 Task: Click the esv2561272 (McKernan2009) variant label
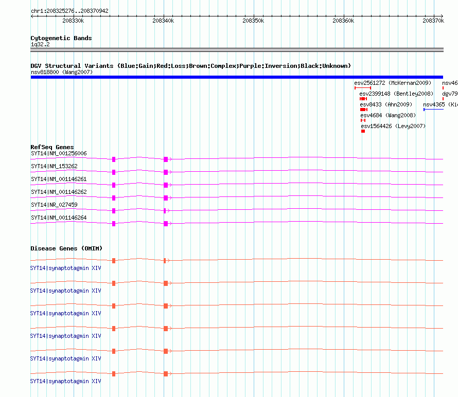pos(393,83)
